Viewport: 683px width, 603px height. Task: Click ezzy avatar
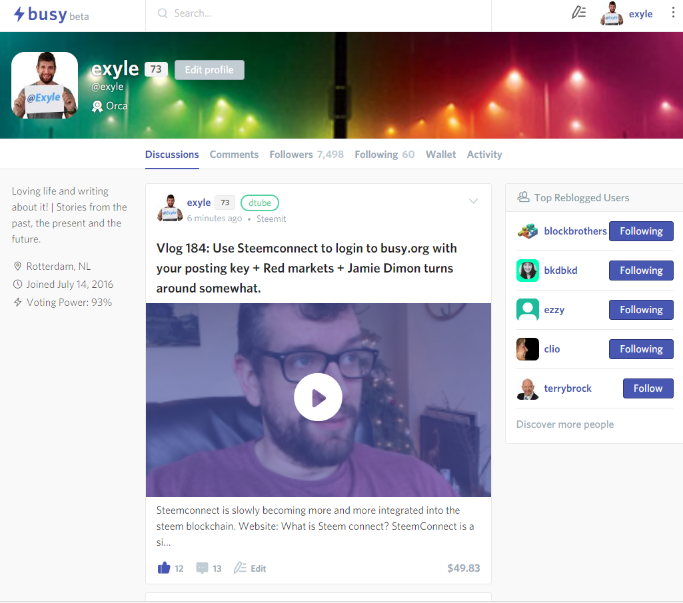coord(528,310)
